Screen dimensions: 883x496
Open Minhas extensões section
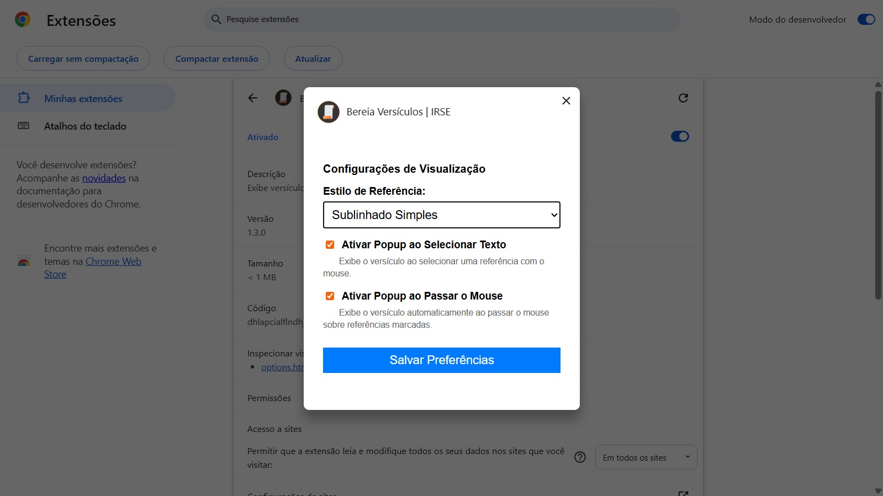coord(83,98)
